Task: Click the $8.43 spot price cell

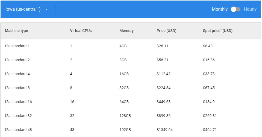Action: pyautogui.click(x=208, y=46)
